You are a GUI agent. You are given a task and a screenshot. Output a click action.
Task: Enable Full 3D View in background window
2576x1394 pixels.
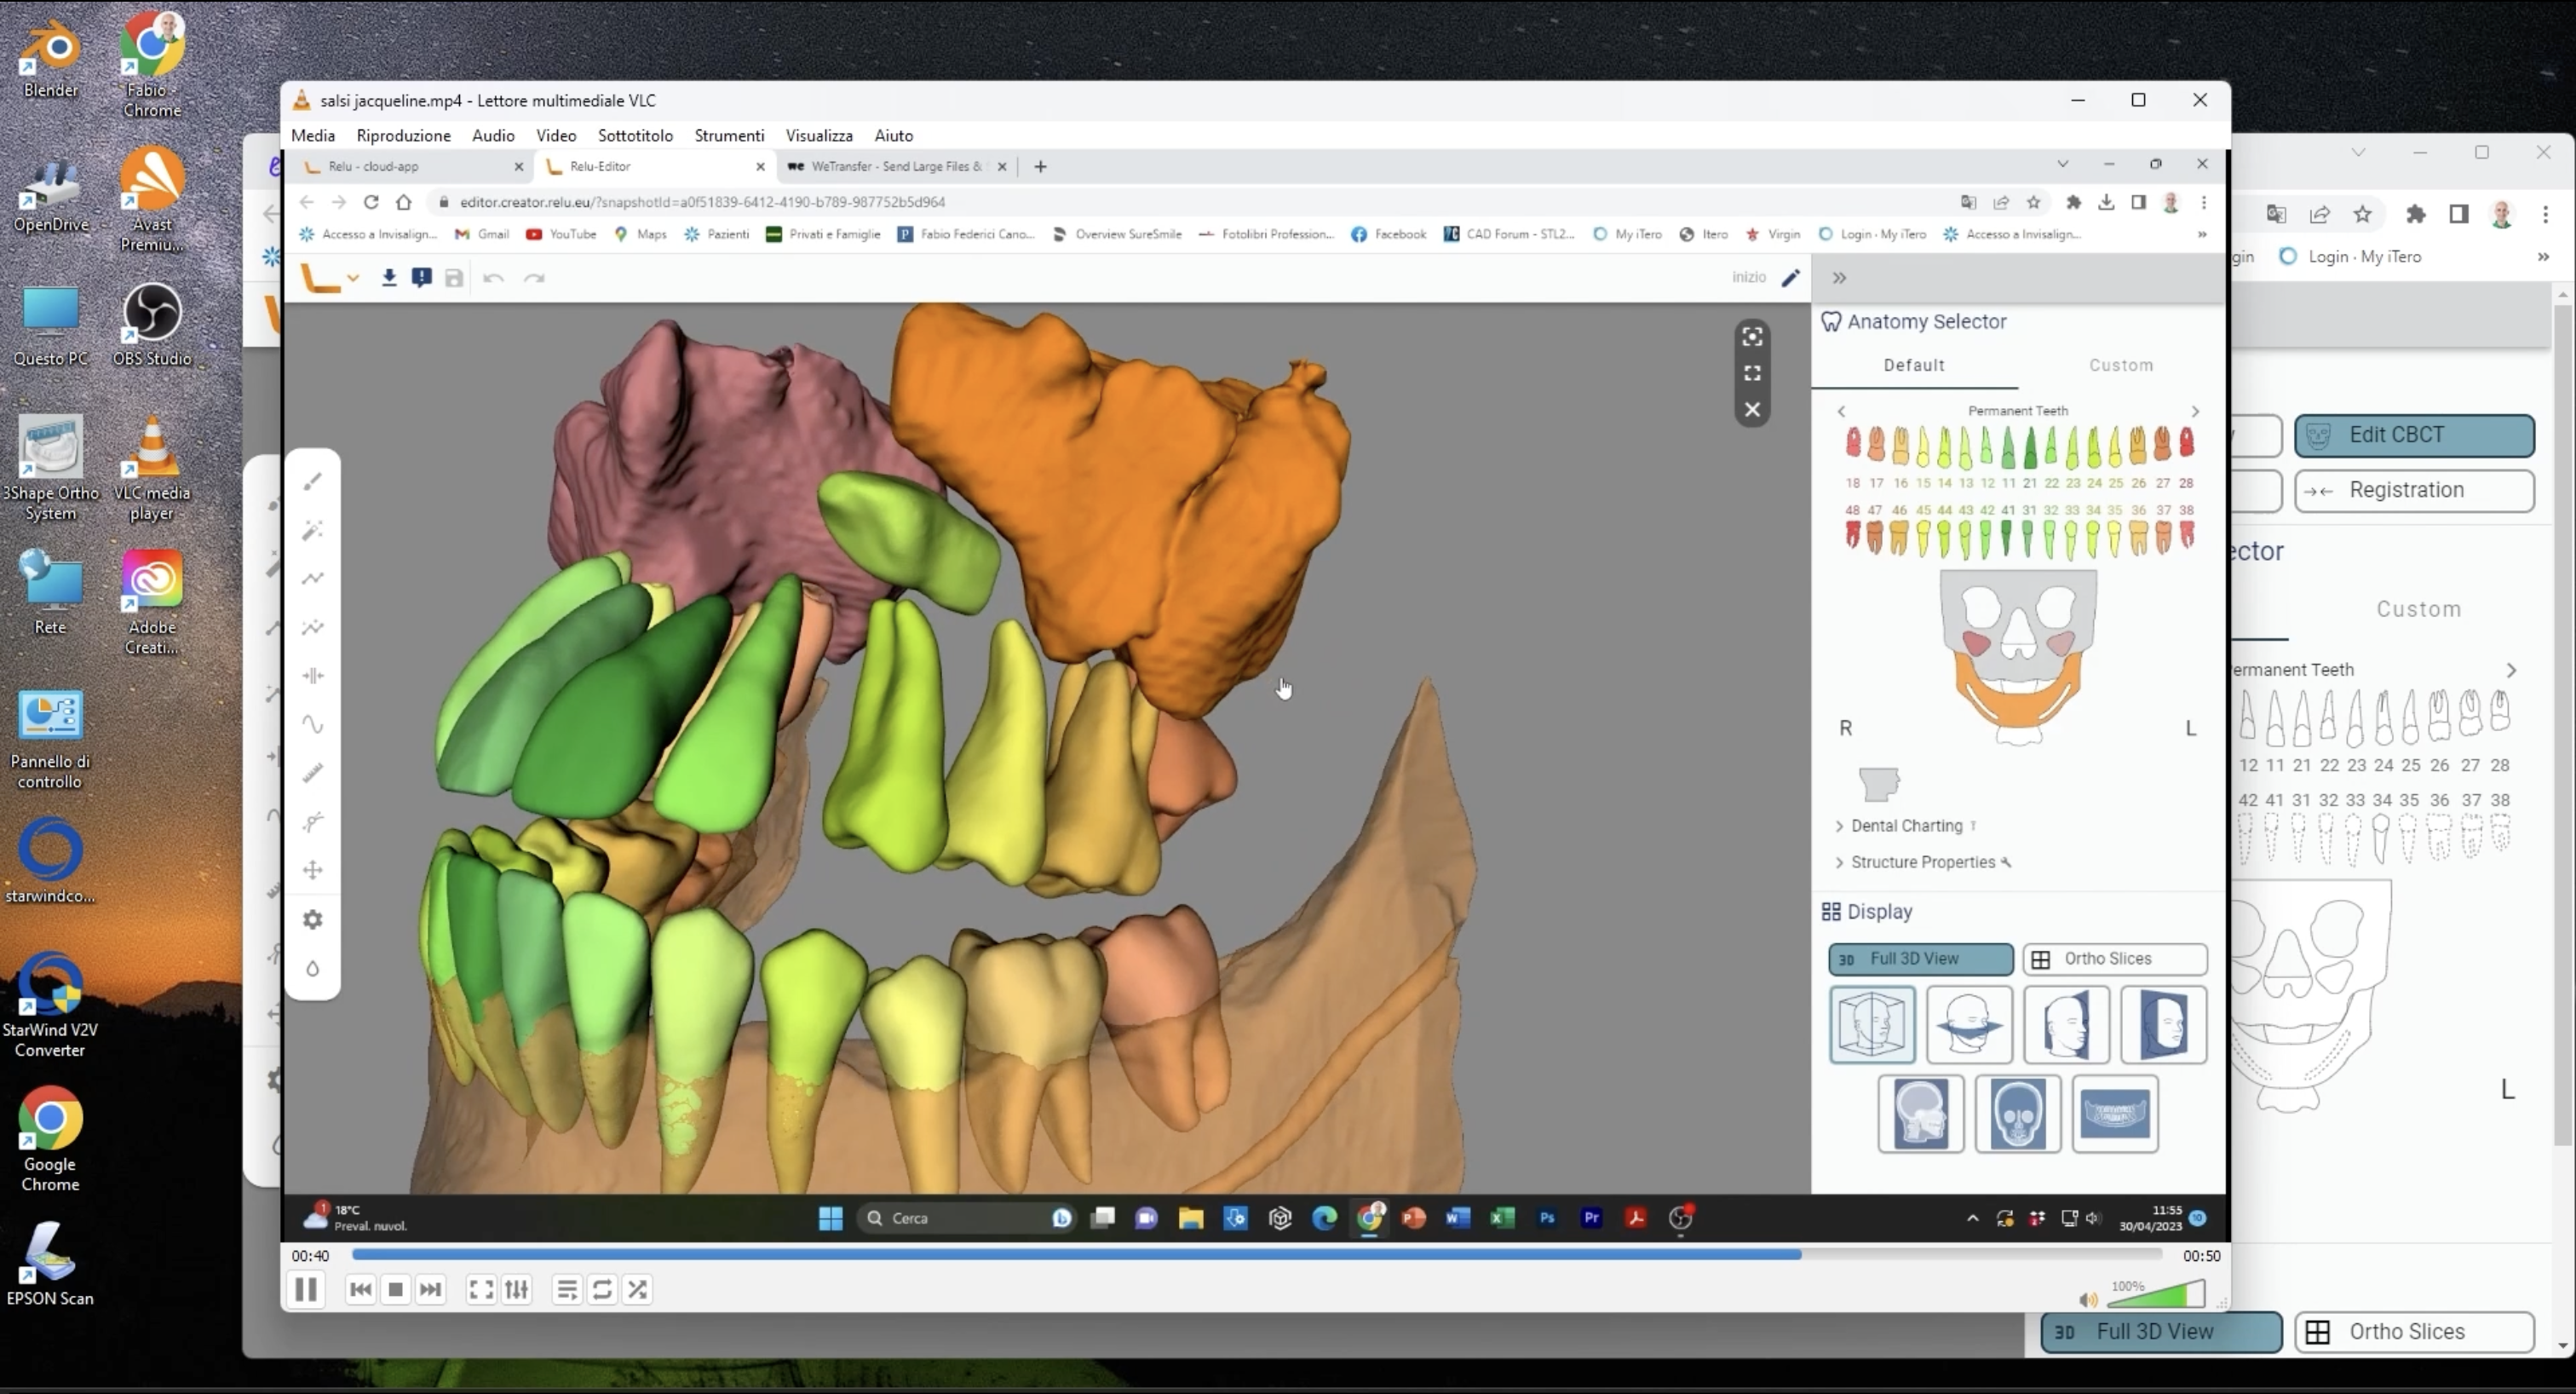point(2161,1332)
